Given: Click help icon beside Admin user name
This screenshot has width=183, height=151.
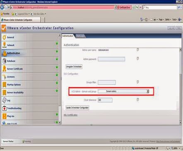Looking at the screenshot, I should 137,49.
